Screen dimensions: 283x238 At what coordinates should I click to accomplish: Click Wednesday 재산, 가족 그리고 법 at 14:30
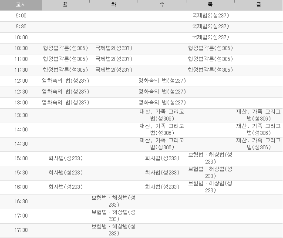tap(162, 144)
